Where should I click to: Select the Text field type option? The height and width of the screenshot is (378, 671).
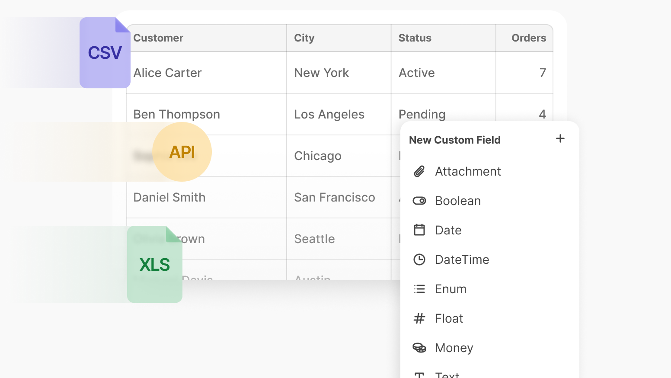click(447, 375)
